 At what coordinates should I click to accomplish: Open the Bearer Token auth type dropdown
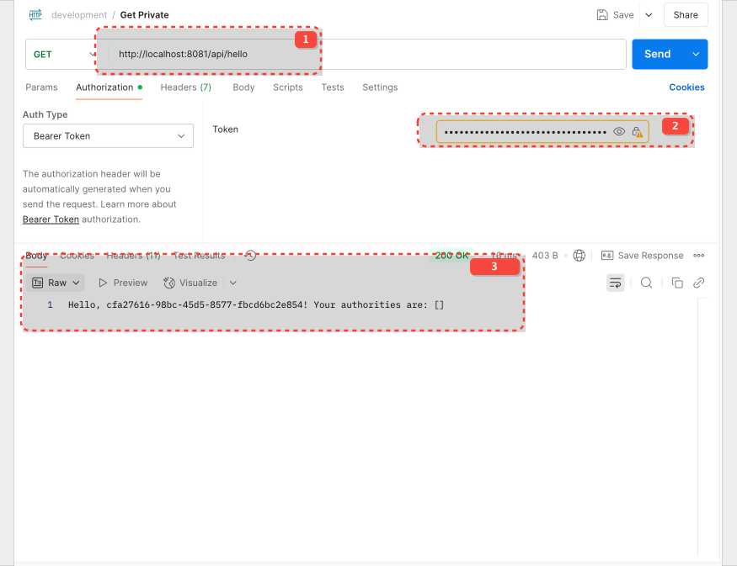tap(108, 135)
